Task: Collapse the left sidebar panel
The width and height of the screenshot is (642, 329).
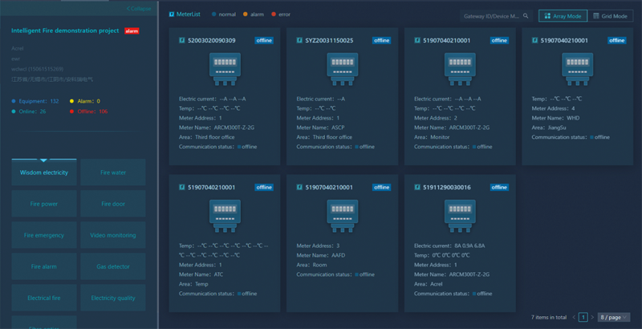Action: click(x=139, y=9)
